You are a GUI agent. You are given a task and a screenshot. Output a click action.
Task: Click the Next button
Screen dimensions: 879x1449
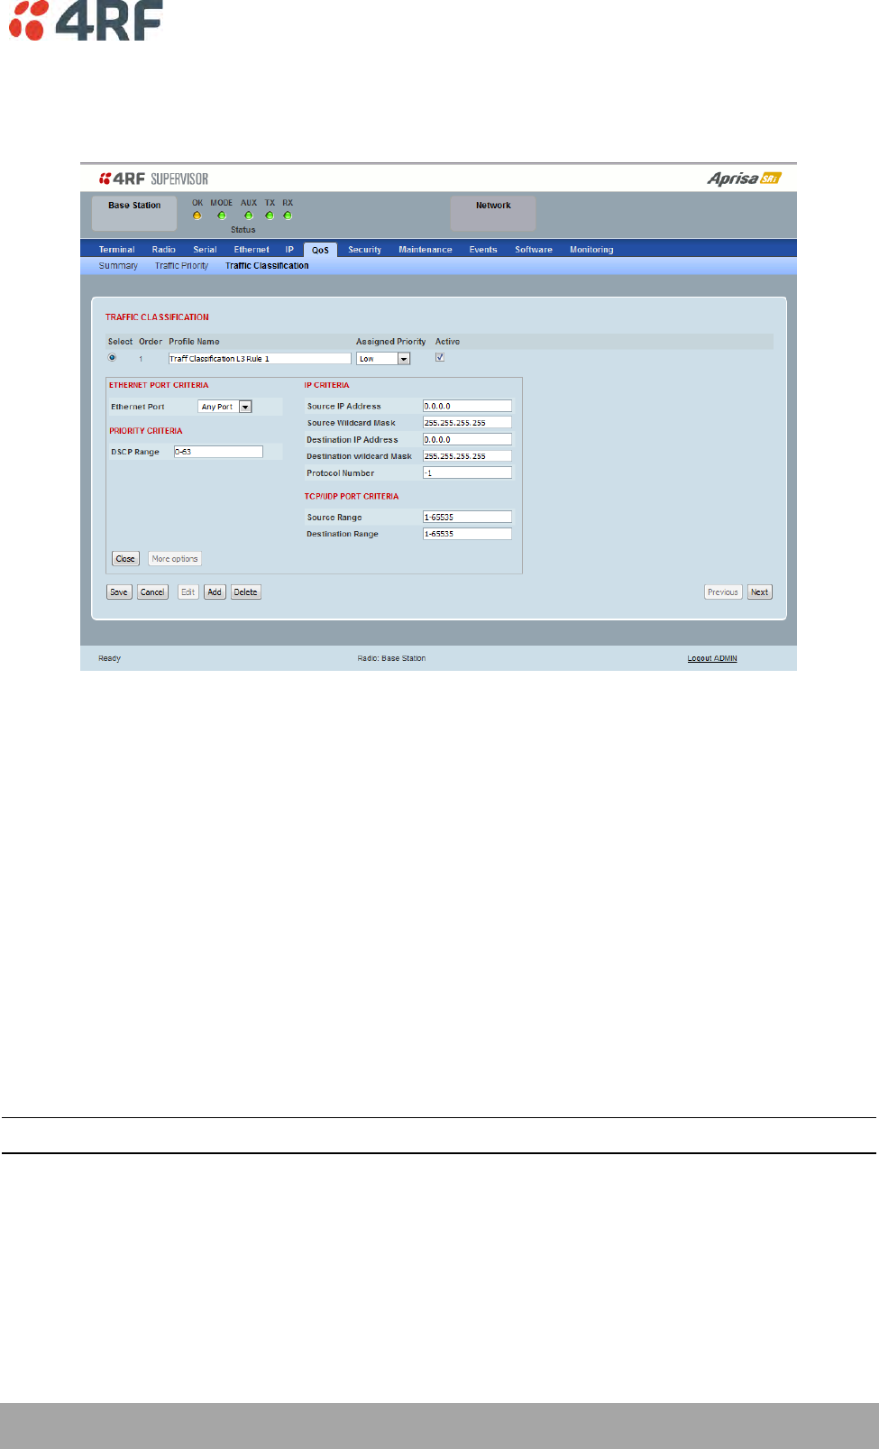coord(760,592)
